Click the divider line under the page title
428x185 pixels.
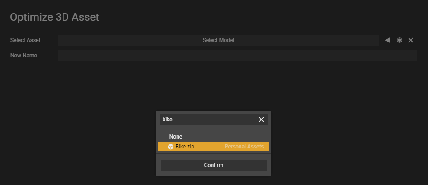pyautogui.click(x=214, y=29)
